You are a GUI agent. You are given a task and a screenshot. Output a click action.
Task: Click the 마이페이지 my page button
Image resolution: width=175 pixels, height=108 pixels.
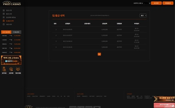(168, 3)
